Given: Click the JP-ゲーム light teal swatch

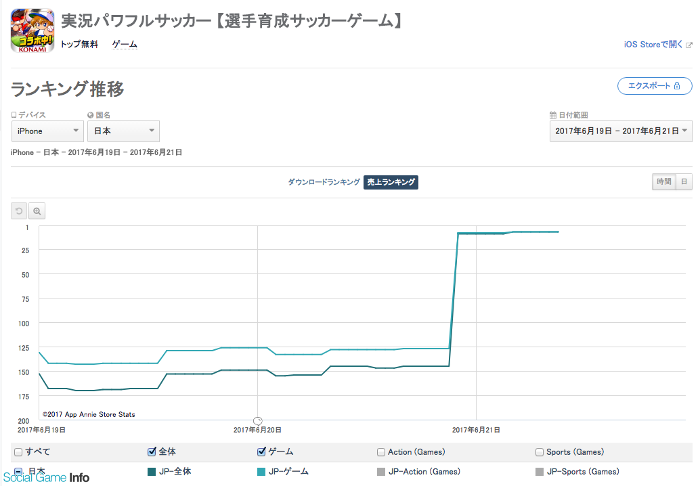Looking at the screenshot, I should pos(261,472).
